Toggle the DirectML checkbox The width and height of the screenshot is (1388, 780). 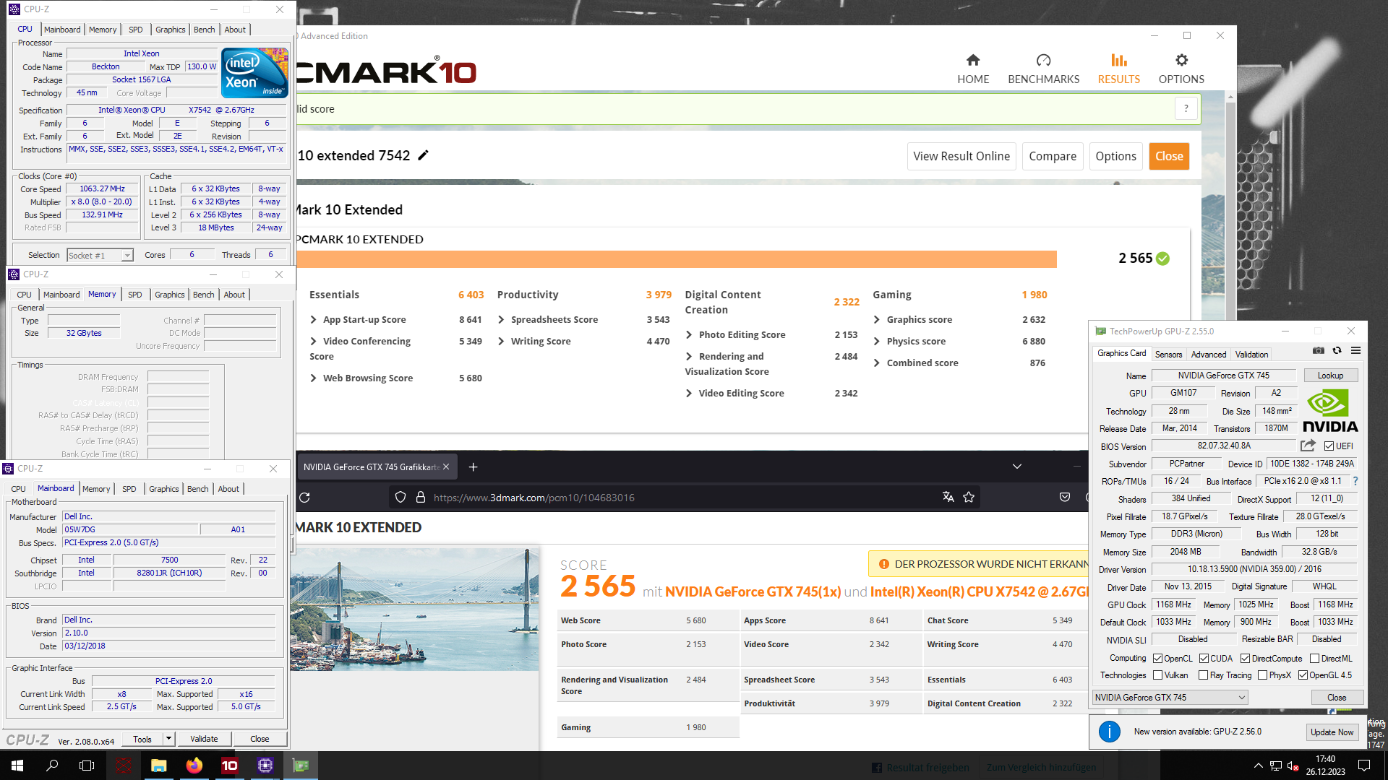1314,659
